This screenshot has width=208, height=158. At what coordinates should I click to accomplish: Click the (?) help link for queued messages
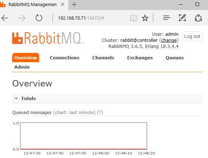click(x=100, y=112)
